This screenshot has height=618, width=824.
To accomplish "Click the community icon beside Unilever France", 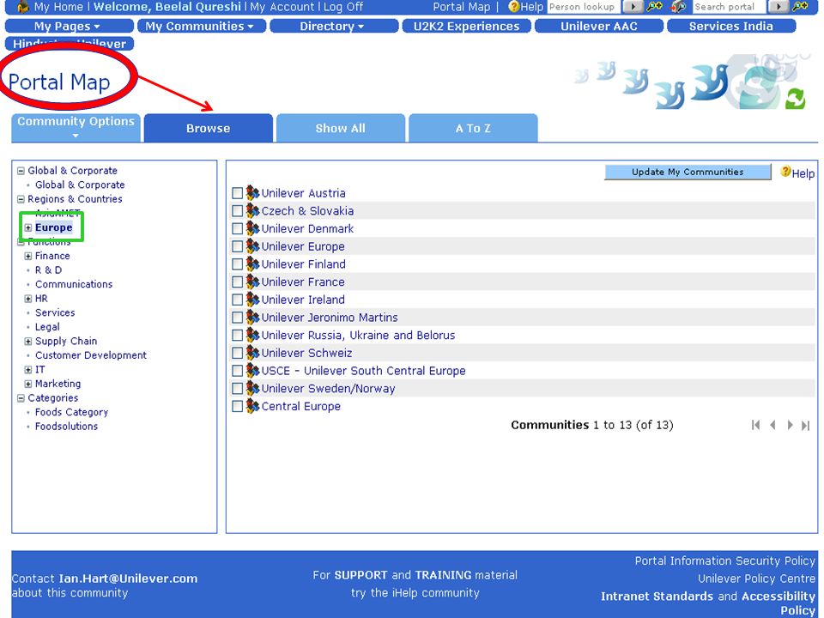I will (252, 282).
